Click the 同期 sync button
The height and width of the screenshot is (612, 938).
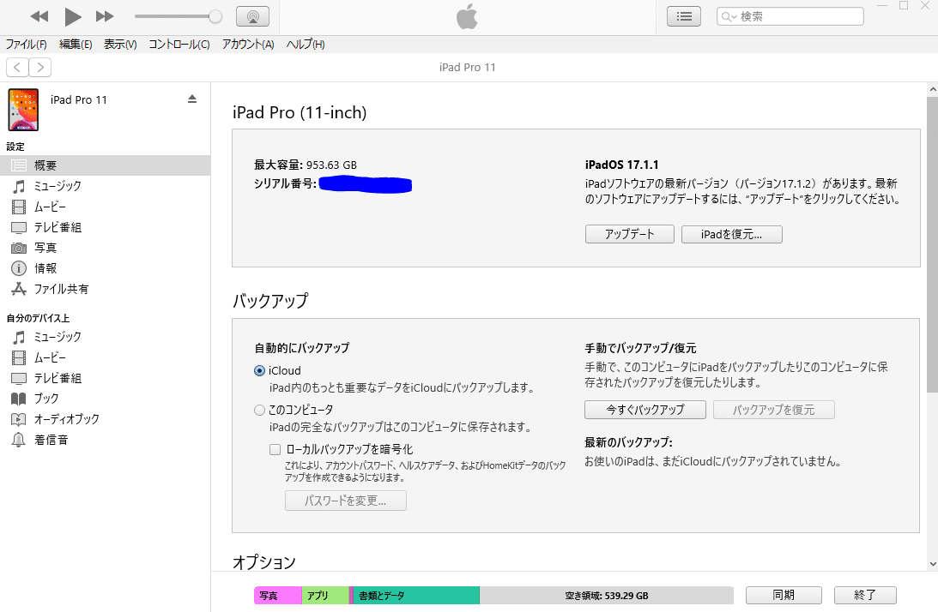[784, 595]
